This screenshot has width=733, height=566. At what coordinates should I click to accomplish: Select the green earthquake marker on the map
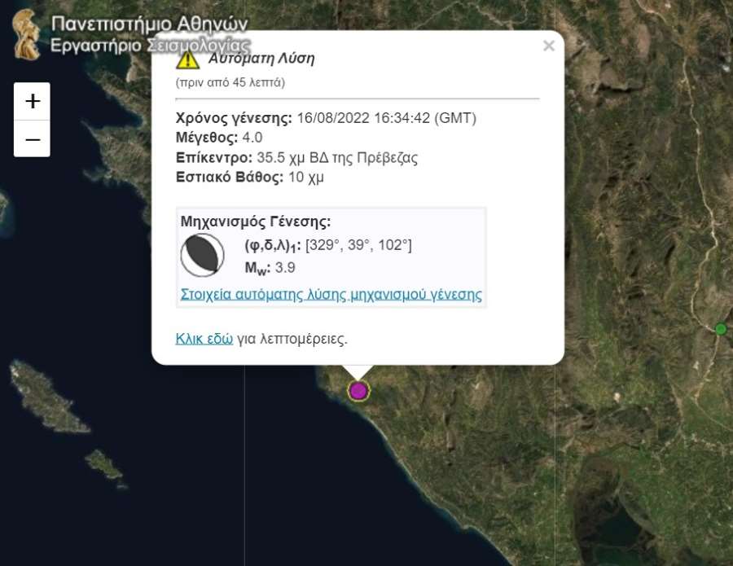[720, 329]
